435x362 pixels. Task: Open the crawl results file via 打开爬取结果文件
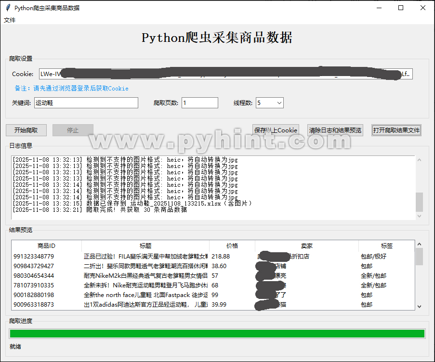(396, 129)
